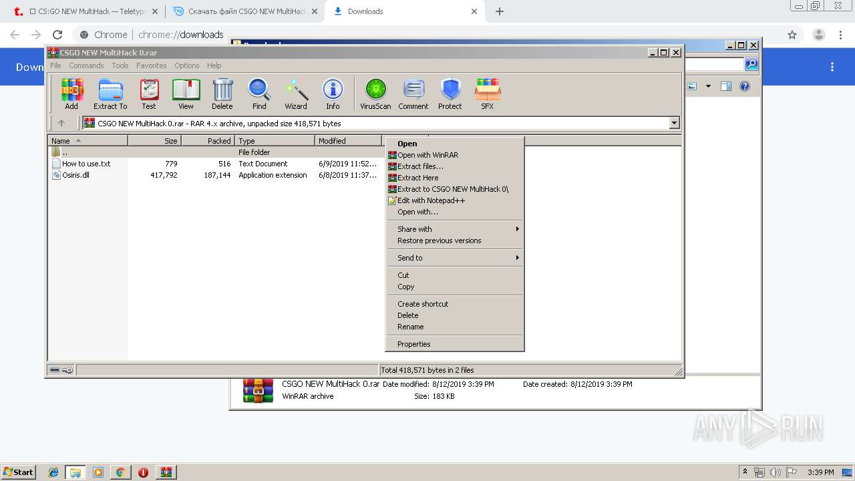The width and height of the screenshot is (855, 481).
Task: Sort by the Modified column header
Action: pyautogui.click(x=348, y=140)
